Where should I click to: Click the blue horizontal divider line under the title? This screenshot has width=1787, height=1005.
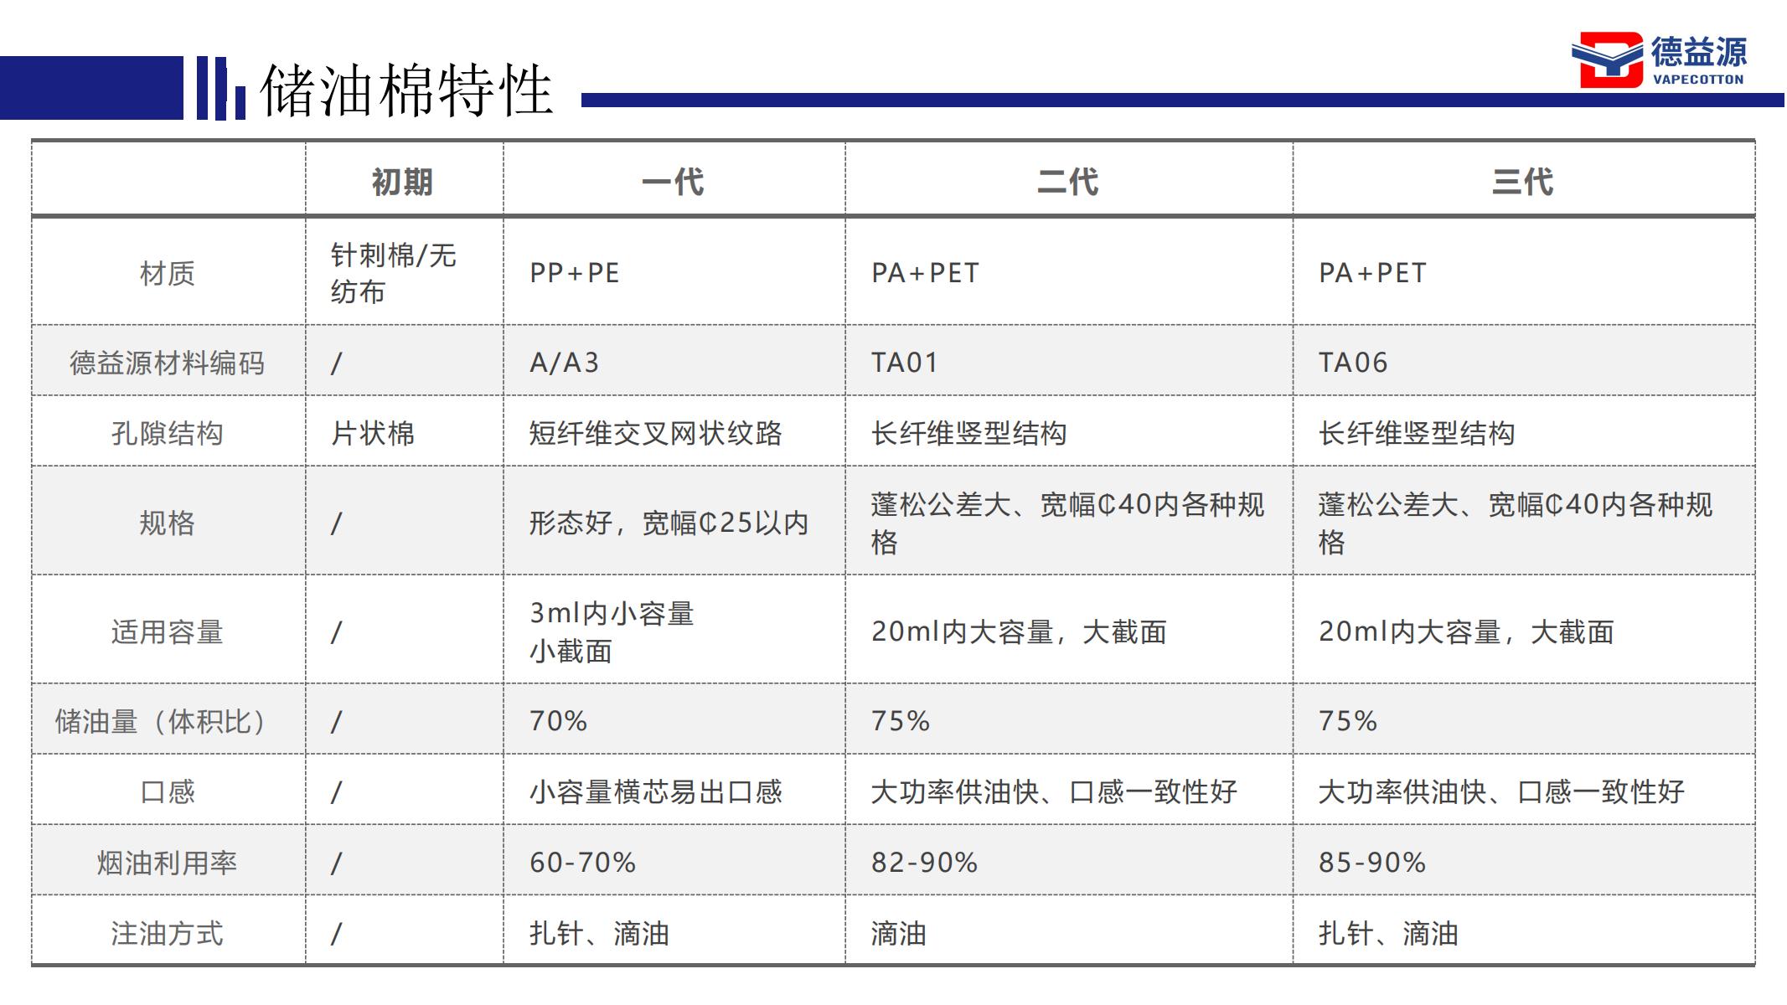(x=1173, y=97)
